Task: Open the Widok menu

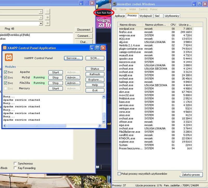Action: 133,9
